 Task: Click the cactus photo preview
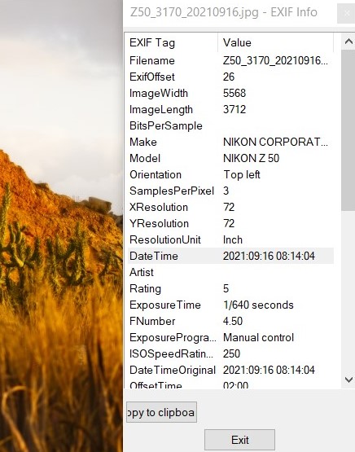point(61,226)
